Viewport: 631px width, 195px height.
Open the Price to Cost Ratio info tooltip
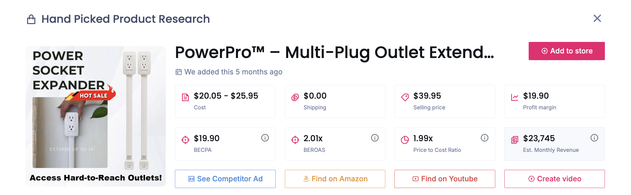[484, 138]
